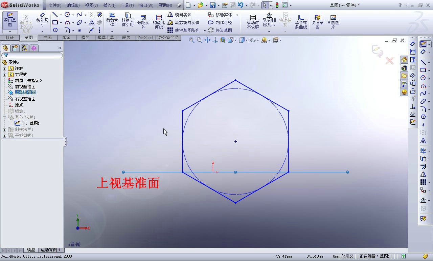This screenshot has height=261, width=433.
Task: Open the 视图(V) menu
Action: click(91, 5)
